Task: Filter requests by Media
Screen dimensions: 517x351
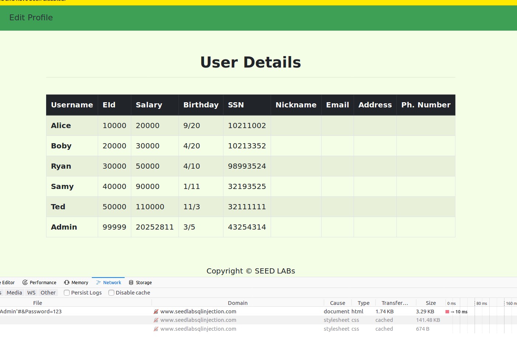Action: [x=14, y=293]
